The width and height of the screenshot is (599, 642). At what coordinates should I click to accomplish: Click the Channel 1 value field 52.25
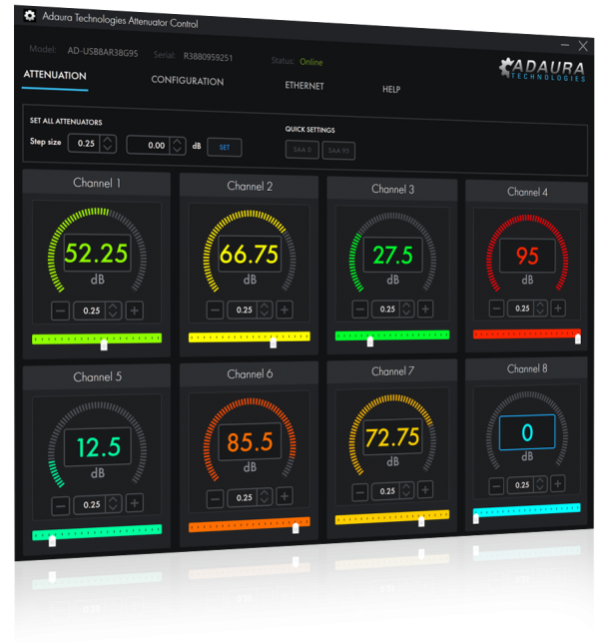tap(97, 253)
